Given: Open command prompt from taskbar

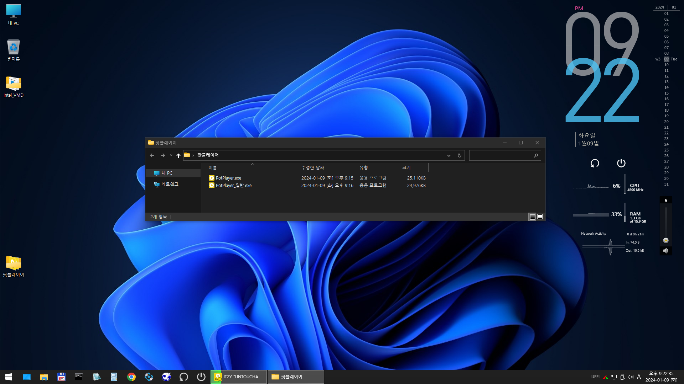Looking at the screenshot, I should [x=79, y=377].
